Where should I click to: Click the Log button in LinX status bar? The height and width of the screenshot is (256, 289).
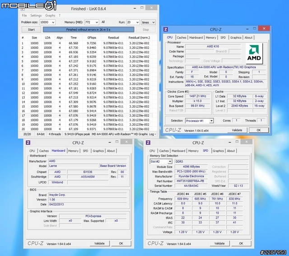[153, 134]
